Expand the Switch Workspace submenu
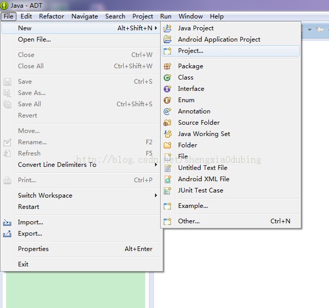Viewport: 329px width, 308px height. click(156, 196)
